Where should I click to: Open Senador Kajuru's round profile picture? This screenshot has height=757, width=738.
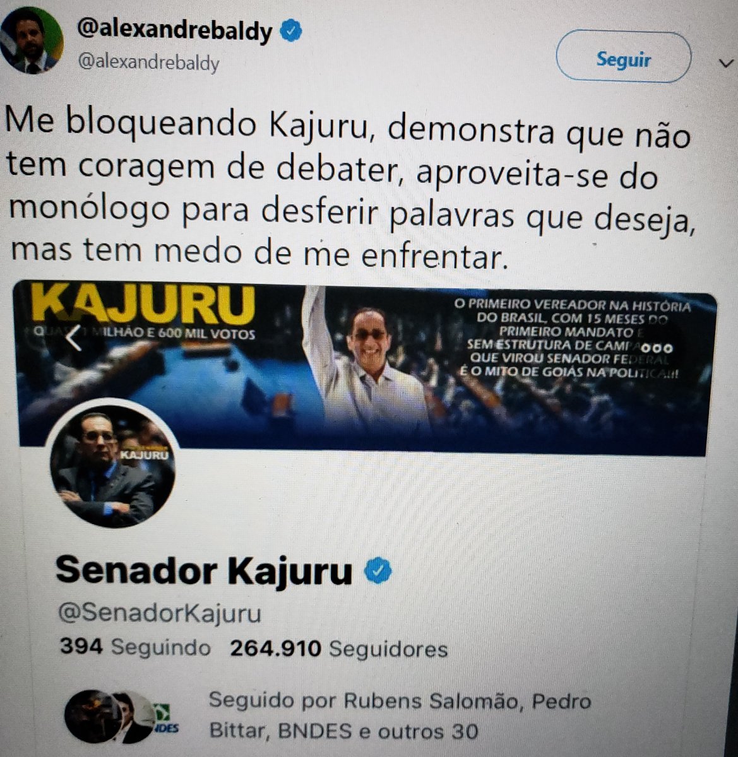tap(112, 466)
